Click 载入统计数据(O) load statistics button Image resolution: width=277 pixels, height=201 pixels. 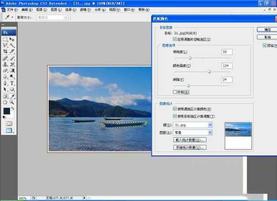coord(190,140)
